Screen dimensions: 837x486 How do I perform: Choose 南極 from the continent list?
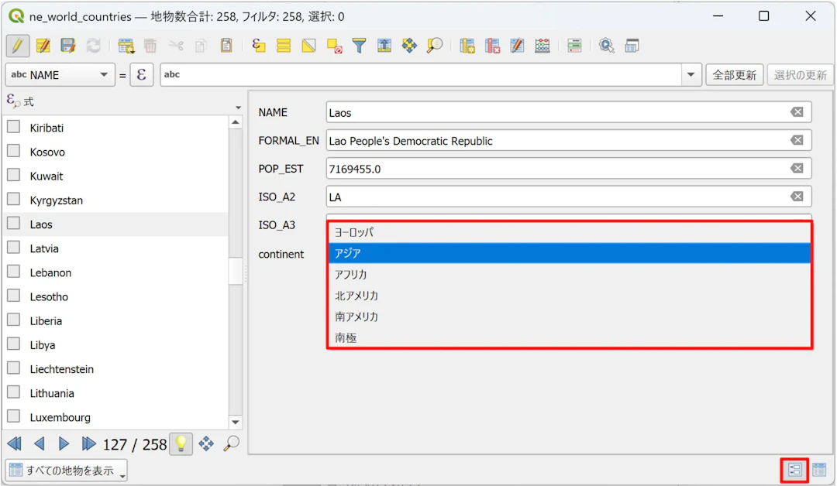pos(570,337)
